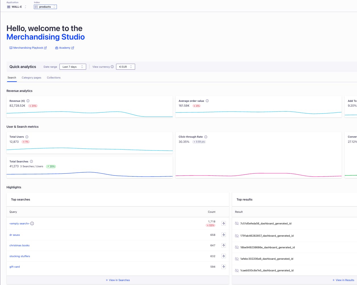Click the lightning icon next to dr seuss
This screenshot has width=357, height=285.
(x=224, y=235)
